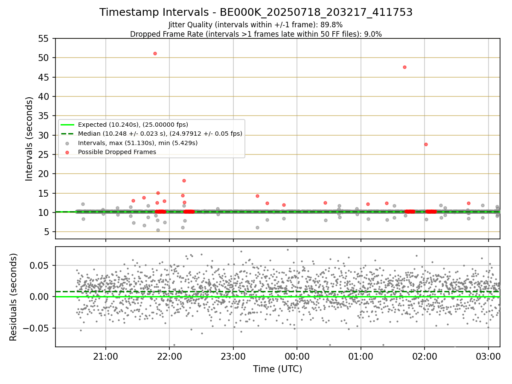
Task: Click the dashed green line sample in legend
Action: pos(67,134)
